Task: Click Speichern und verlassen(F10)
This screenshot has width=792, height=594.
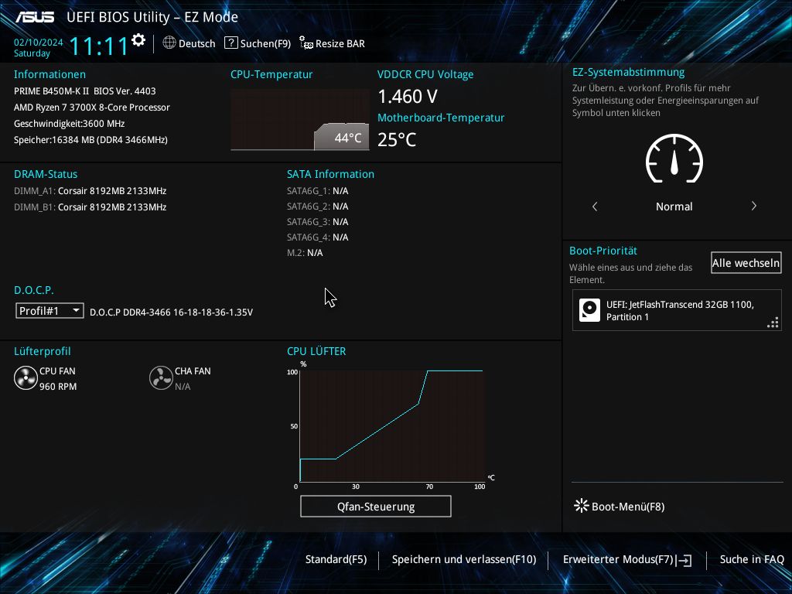Action: pyautogui.click(x=464, y=560)
